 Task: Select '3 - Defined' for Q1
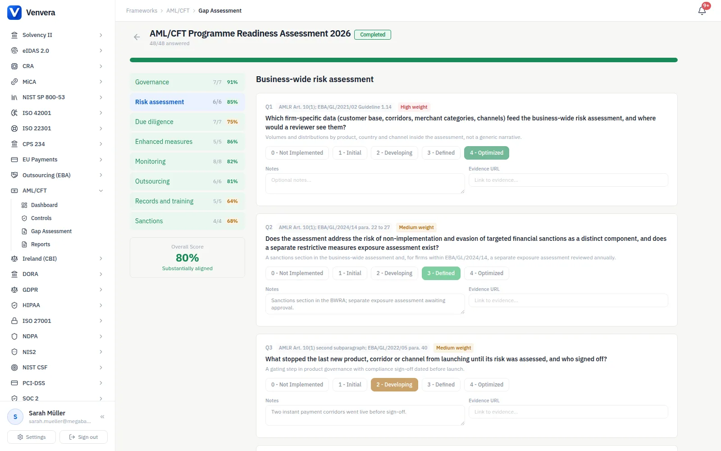441,153
